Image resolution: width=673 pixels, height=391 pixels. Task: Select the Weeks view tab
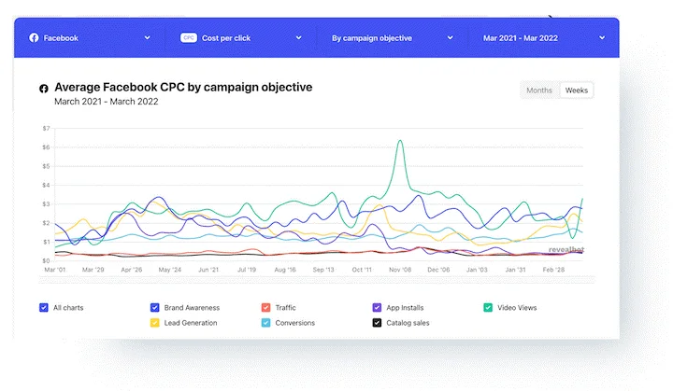[577, 90]
